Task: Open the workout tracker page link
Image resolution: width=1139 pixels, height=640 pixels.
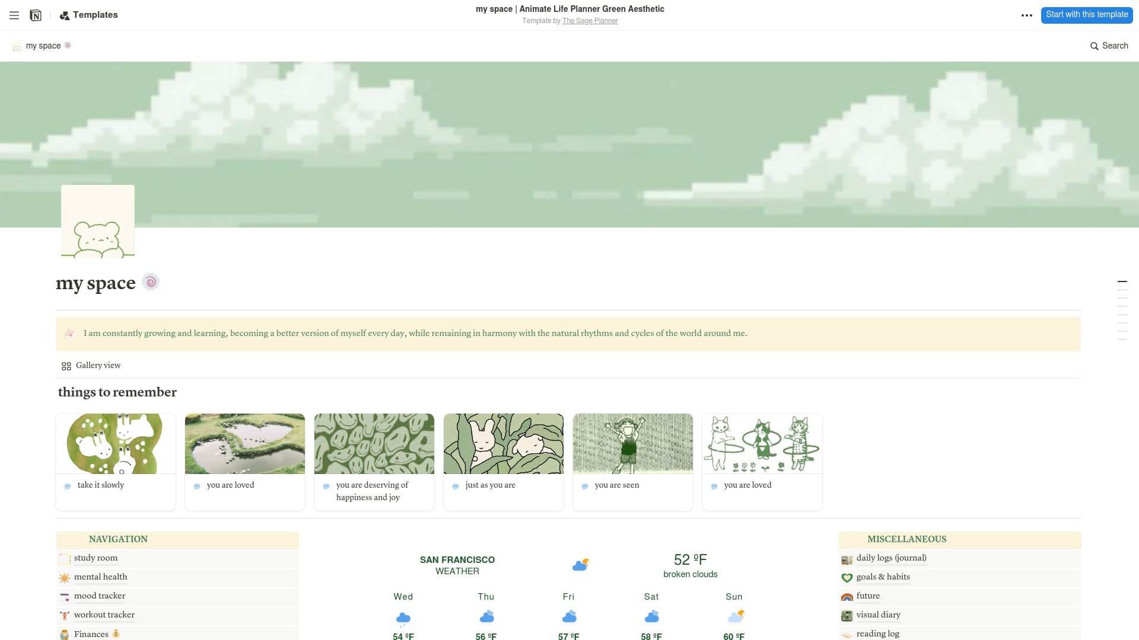Action: click(104, 615)
